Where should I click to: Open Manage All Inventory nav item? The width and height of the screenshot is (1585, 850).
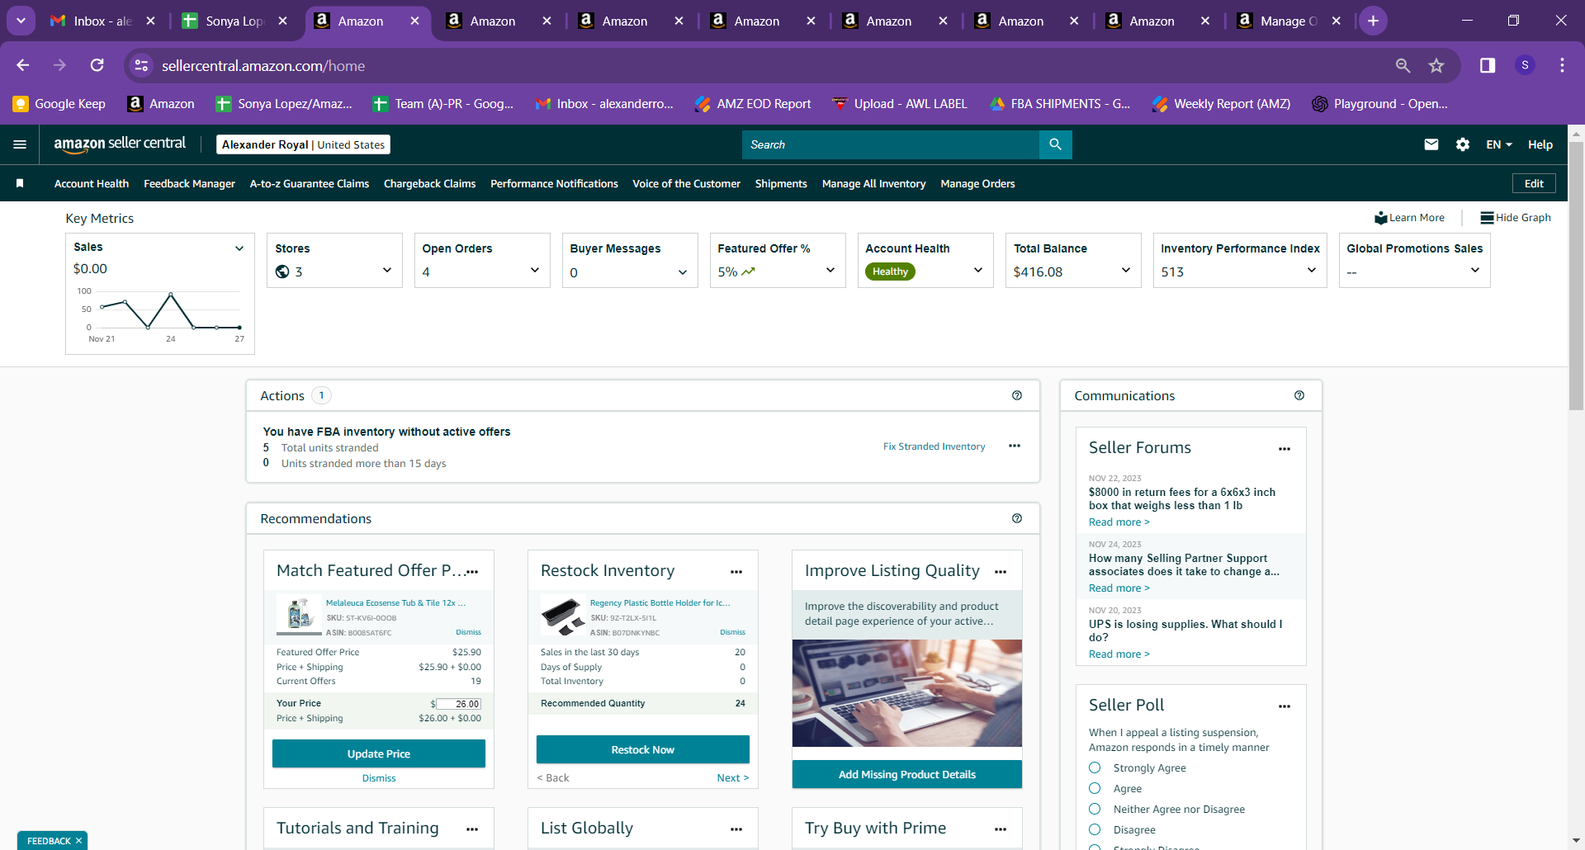point(873,183)
